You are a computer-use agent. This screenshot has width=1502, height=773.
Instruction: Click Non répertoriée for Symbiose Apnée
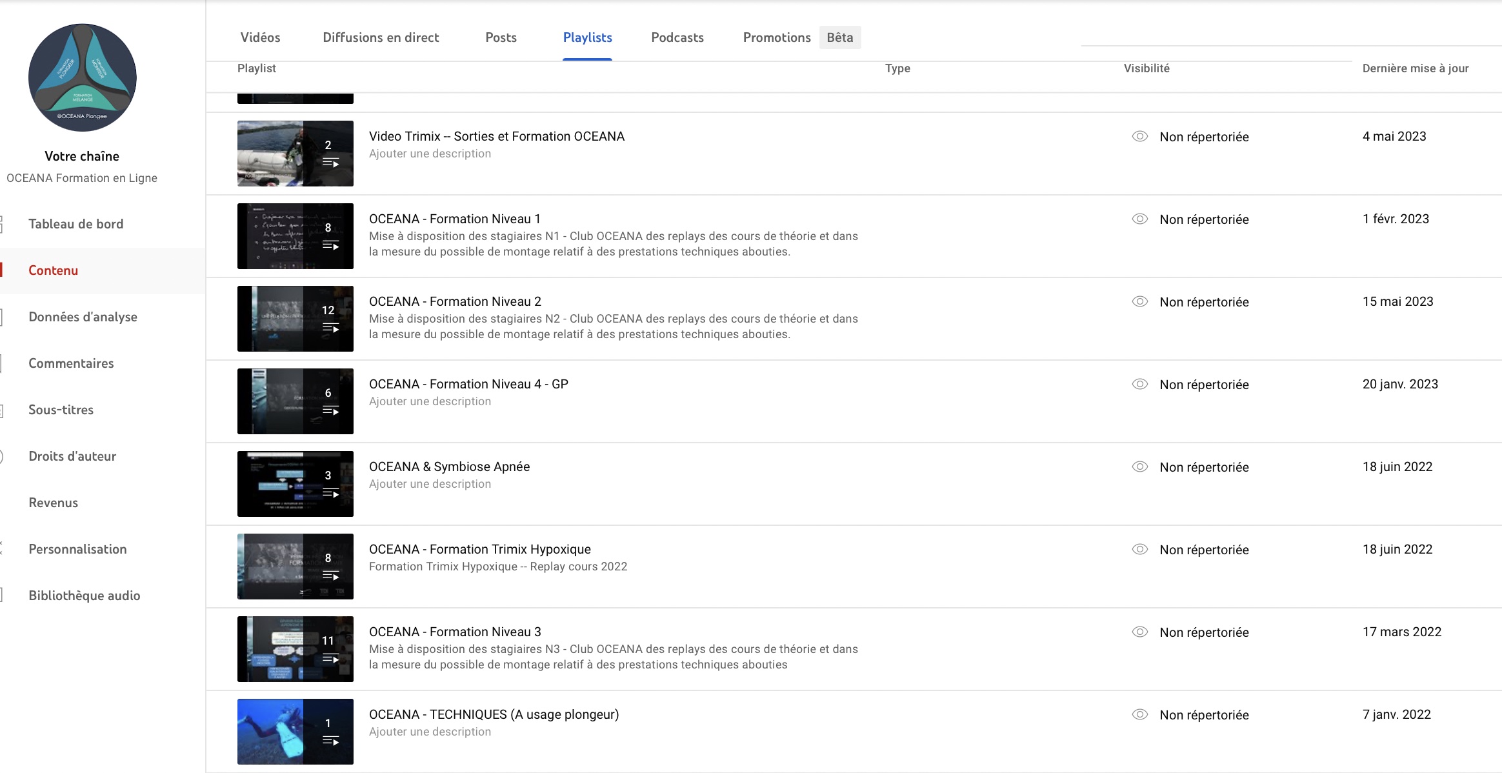coord(1204,467)
